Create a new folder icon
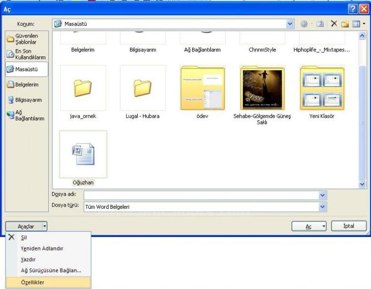 tap(345, 24)
